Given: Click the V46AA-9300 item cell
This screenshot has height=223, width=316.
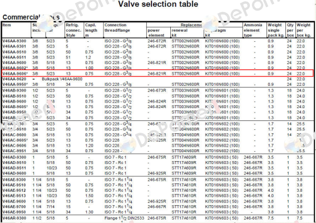Looking at the screenshot, I should pyautogui.click(x=14, y=41).
